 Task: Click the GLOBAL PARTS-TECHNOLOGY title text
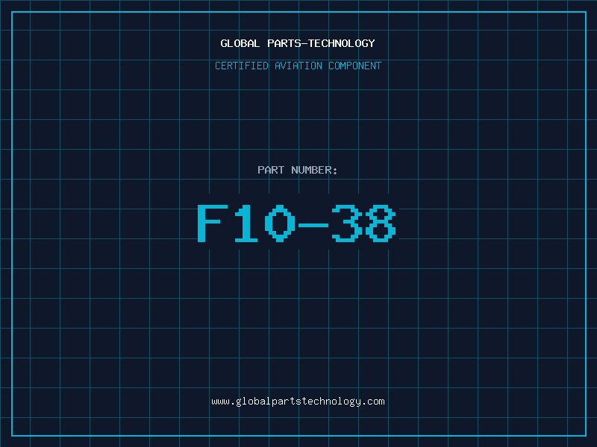[x=298, y=43]
